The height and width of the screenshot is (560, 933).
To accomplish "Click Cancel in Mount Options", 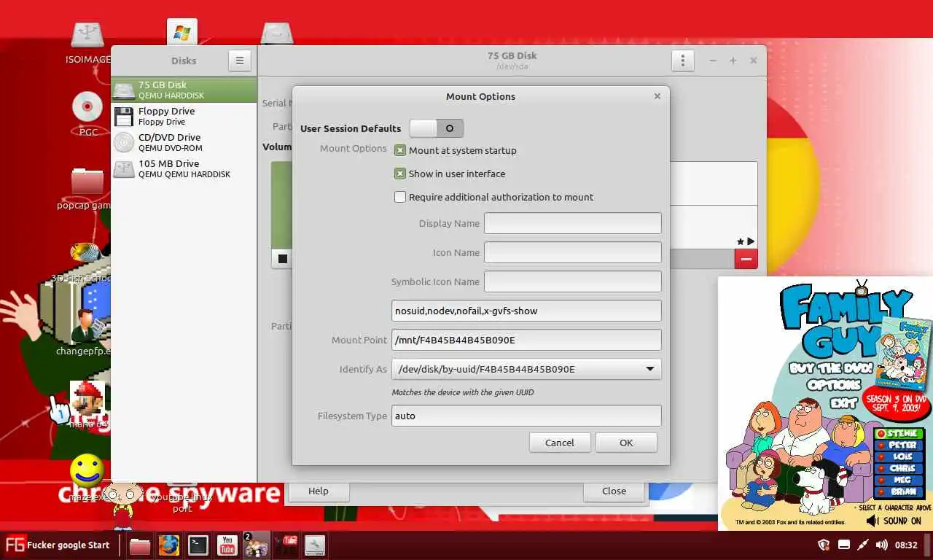I will (560, 443).
